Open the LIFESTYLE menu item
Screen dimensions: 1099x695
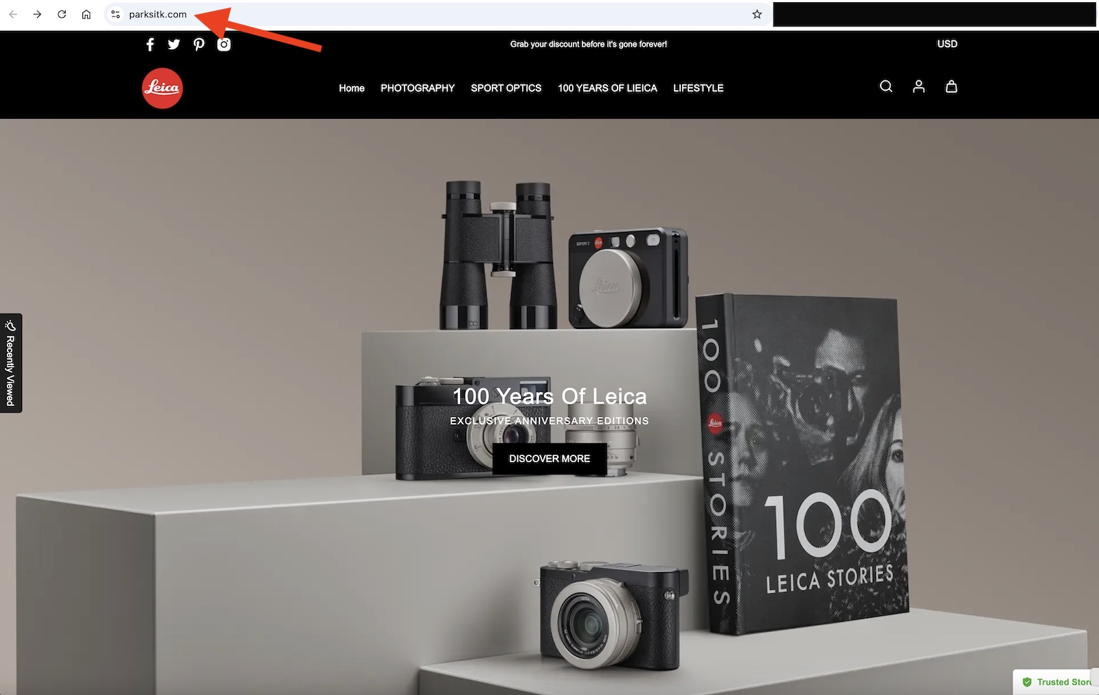(x=698, y=88)
